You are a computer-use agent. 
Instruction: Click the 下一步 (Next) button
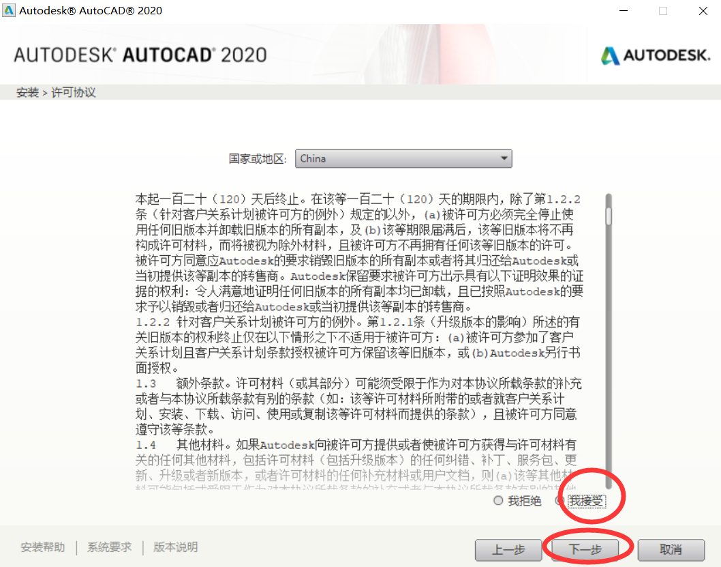pos(585,549)
